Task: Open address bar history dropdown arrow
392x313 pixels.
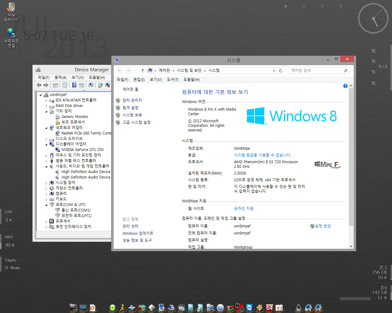Action: 274,71
